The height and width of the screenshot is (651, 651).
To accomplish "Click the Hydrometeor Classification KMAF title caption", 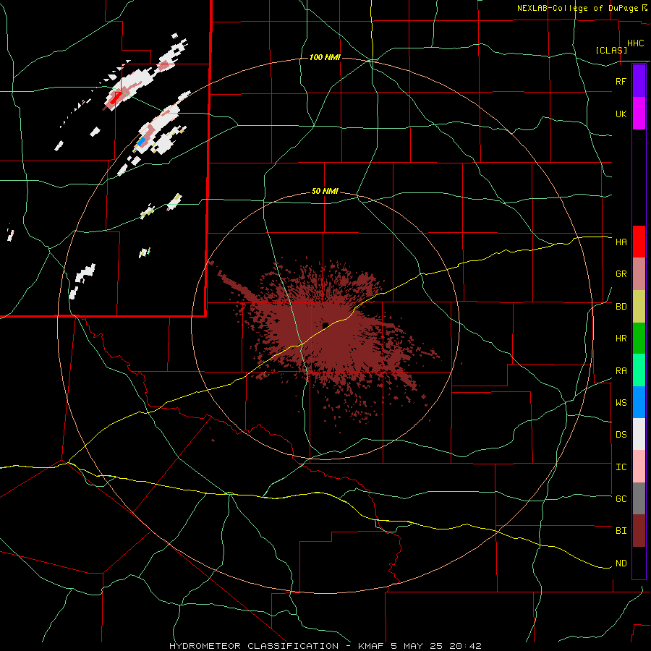I will coord(325,646).
